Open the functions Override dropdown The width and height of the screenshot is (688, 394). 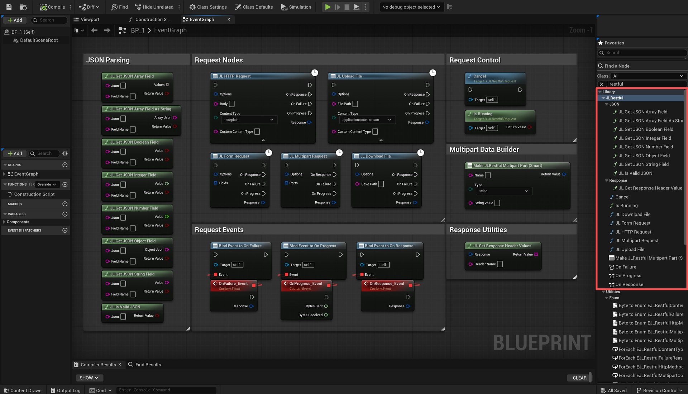pos(47,184)
